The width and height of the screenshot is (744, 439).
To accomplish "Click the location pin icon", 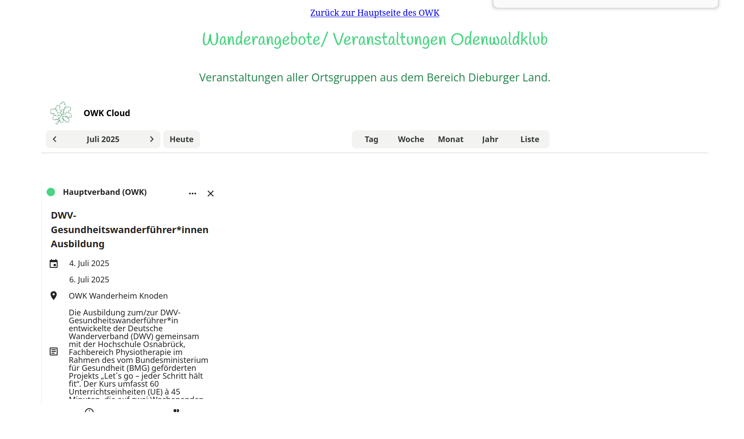I will coord(54,296).
